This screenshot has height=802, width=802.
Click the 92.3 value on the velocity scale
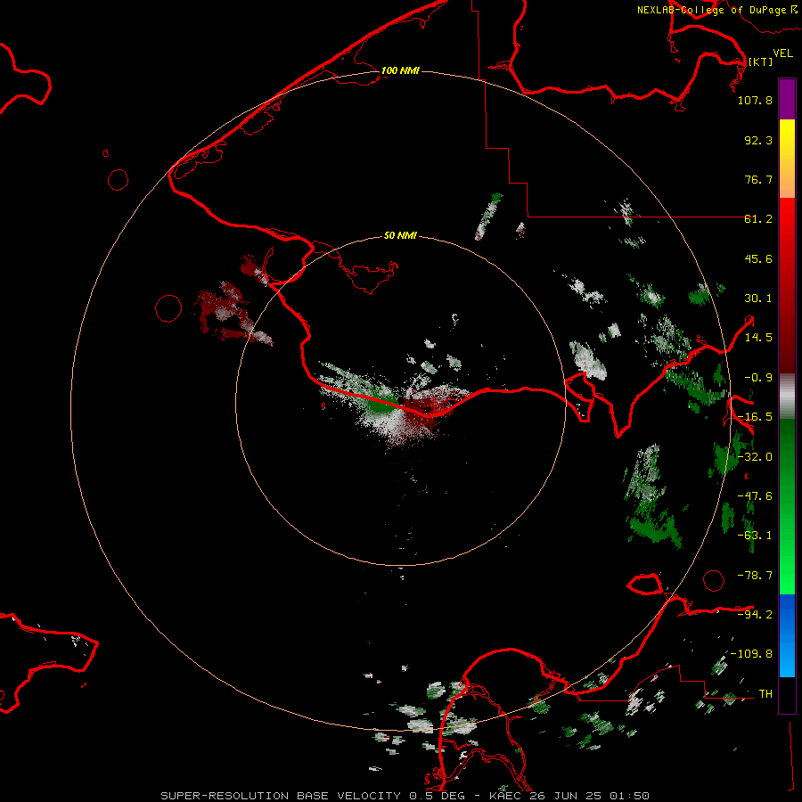758,140
